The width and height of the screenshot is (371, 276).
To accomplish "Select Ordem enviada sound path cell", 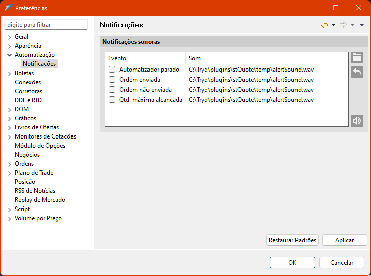I will pyautogui.click(x=251, y=80).
